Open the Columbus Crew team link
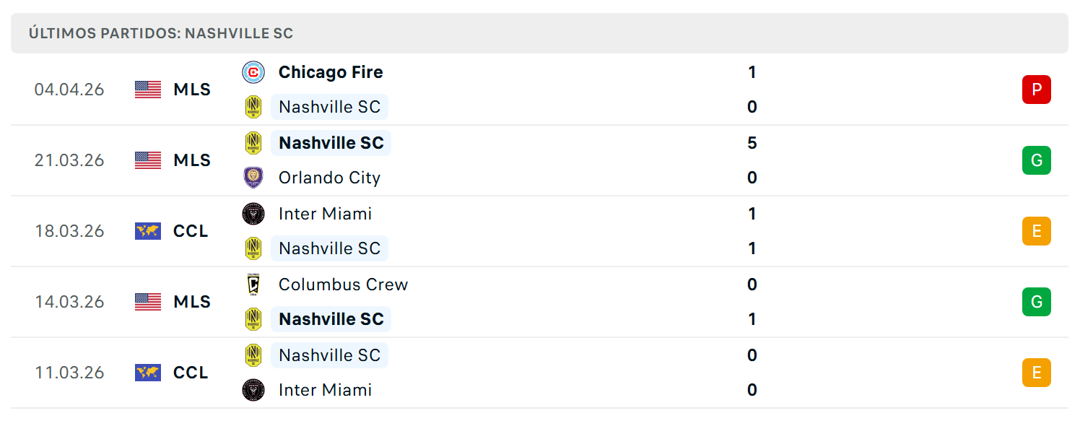 click(x=344, y=285)
